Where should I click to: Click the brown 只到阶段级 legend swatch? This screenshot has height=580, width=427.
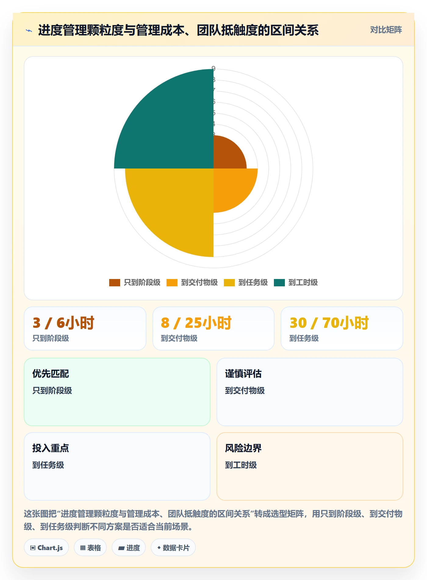click(x=115, y=283)
